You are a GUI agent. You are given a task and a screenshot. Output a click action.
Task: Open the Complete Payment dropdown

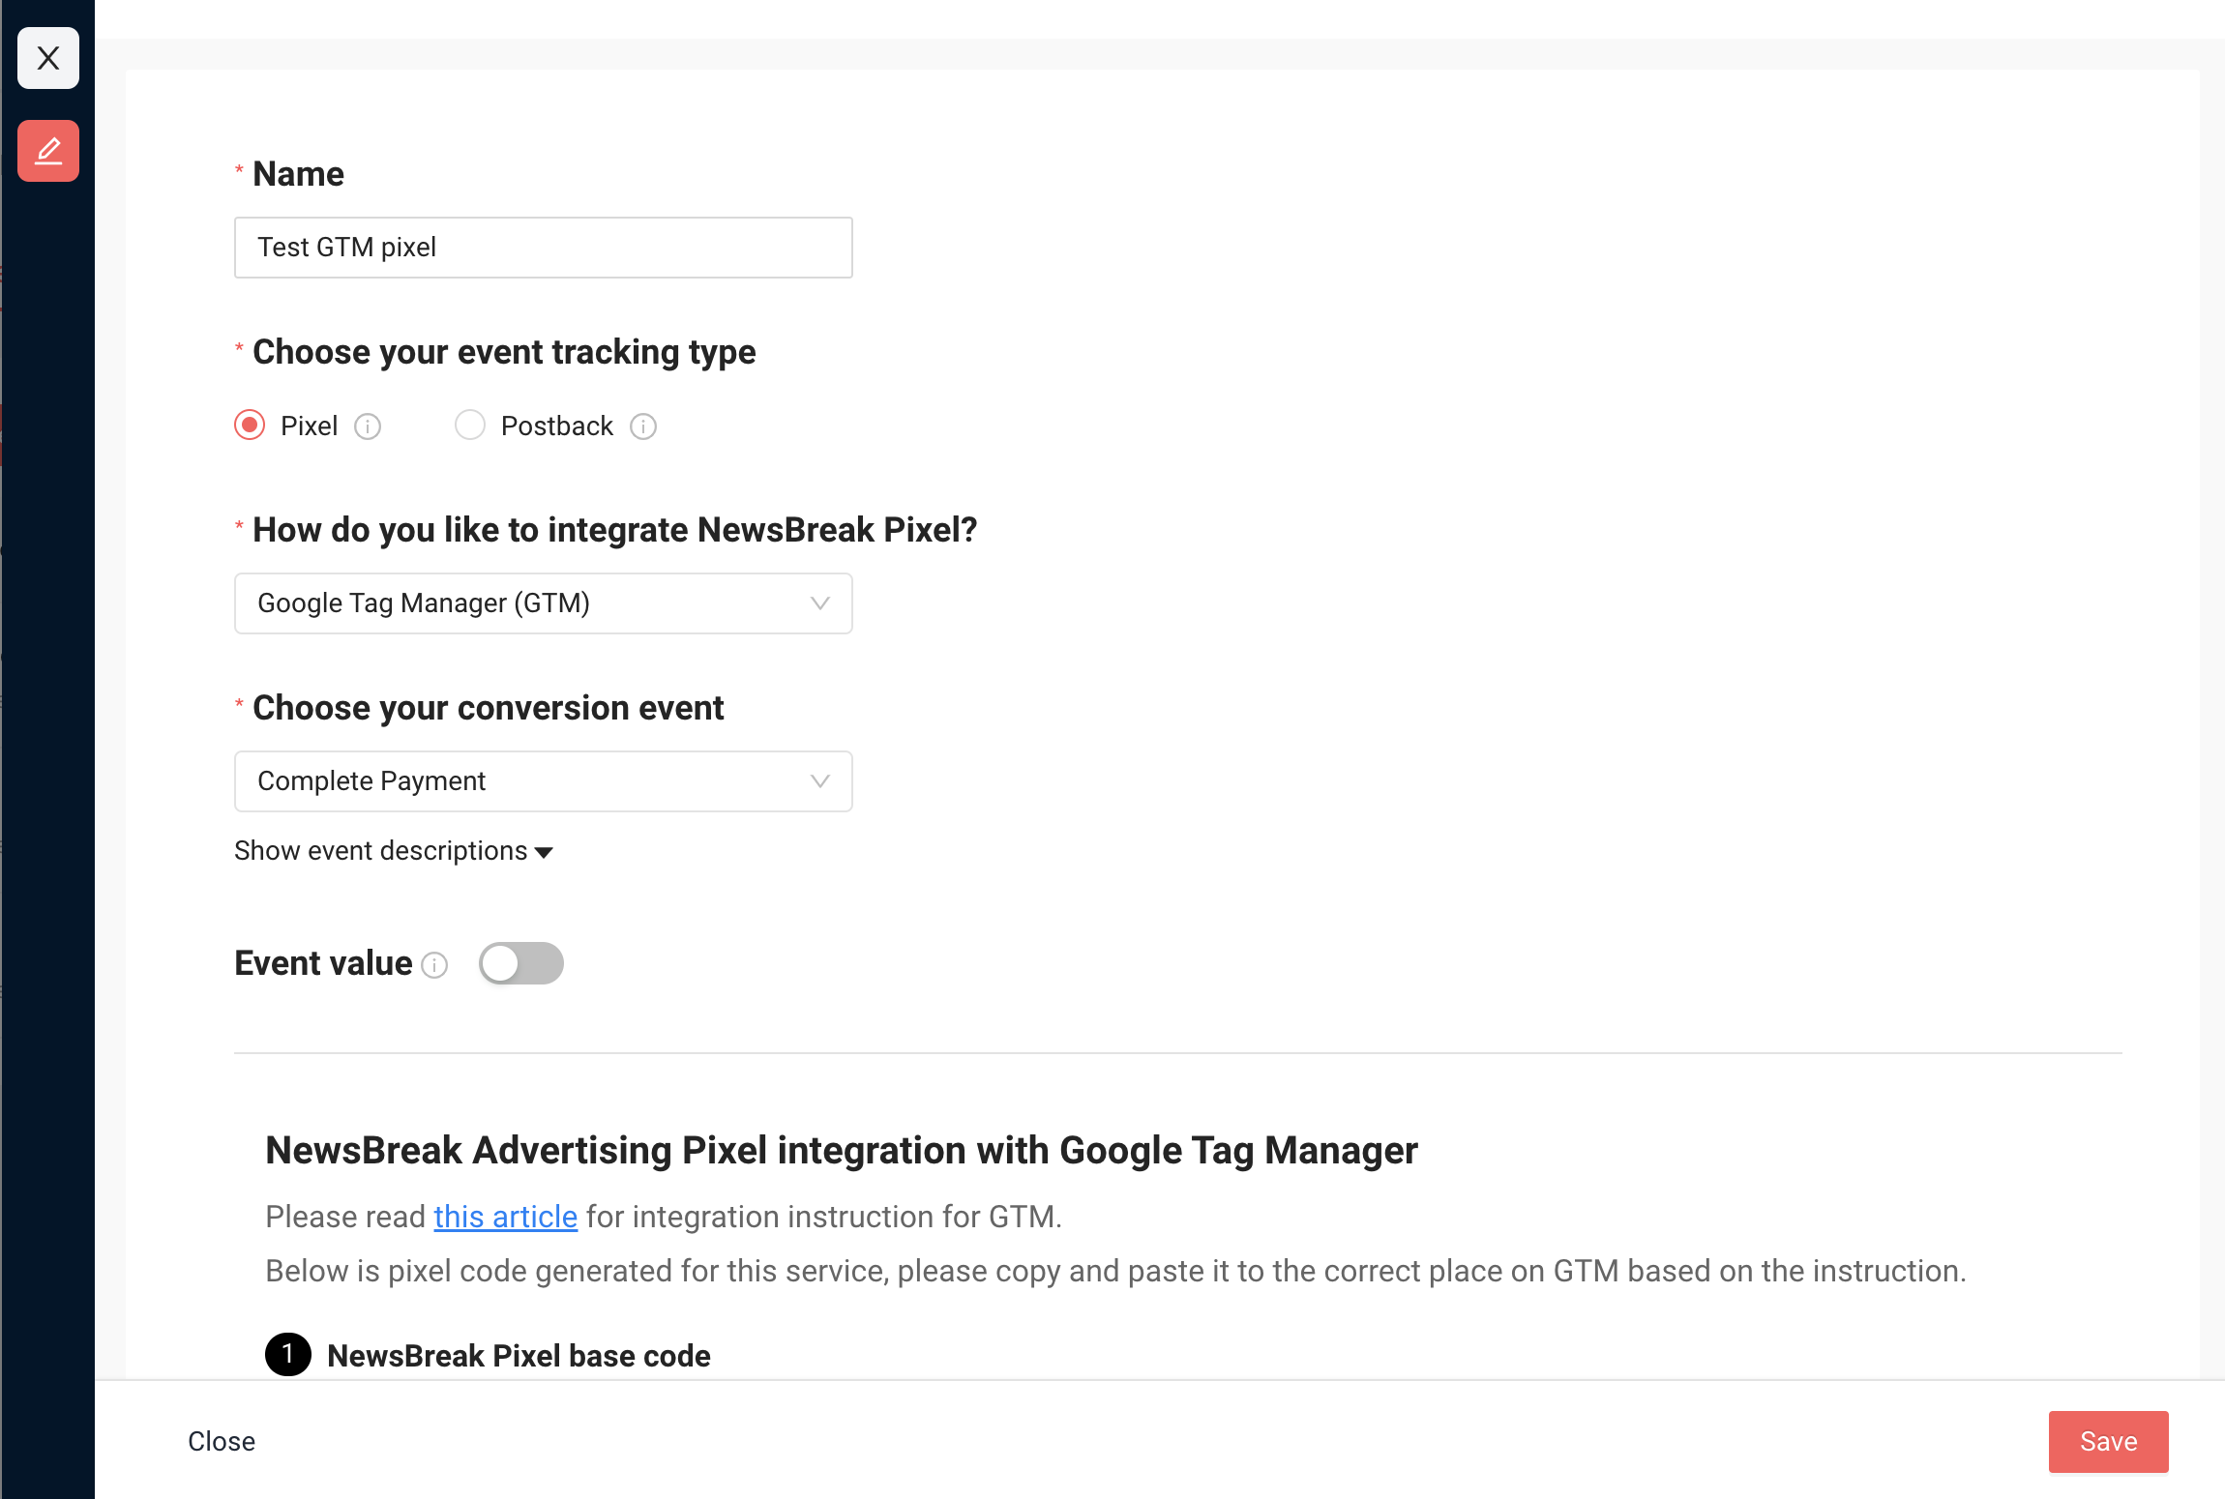pos(522,781)
